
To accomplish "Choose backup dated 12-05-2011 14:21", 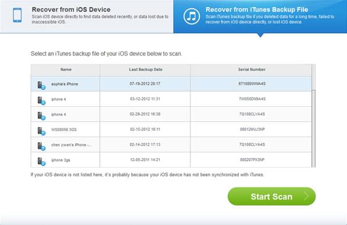I will coord(171,160).
